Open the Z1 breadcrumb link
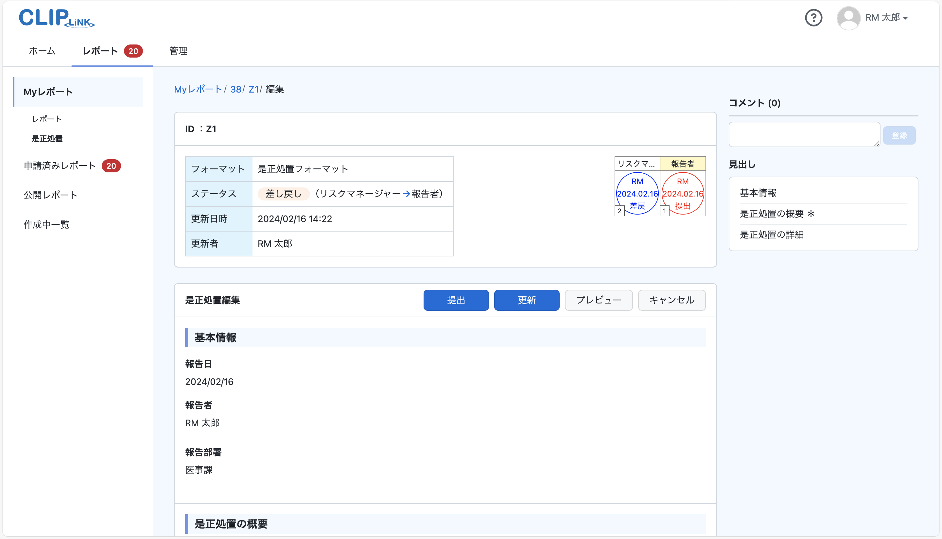 pyautogui.click(x=253, y=89)
